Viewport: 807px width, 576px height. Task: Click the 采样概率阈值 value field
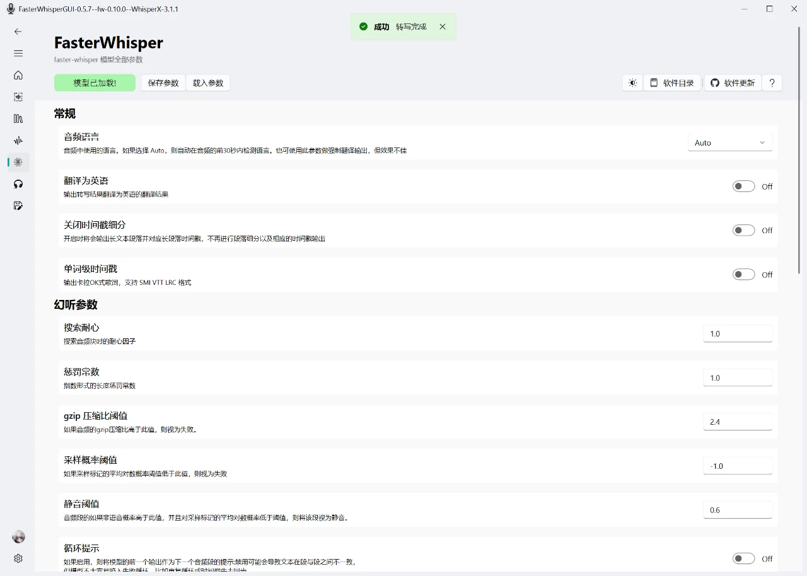(738, 466)
